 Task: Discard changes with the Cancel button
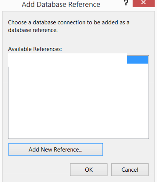click(130, 170)
